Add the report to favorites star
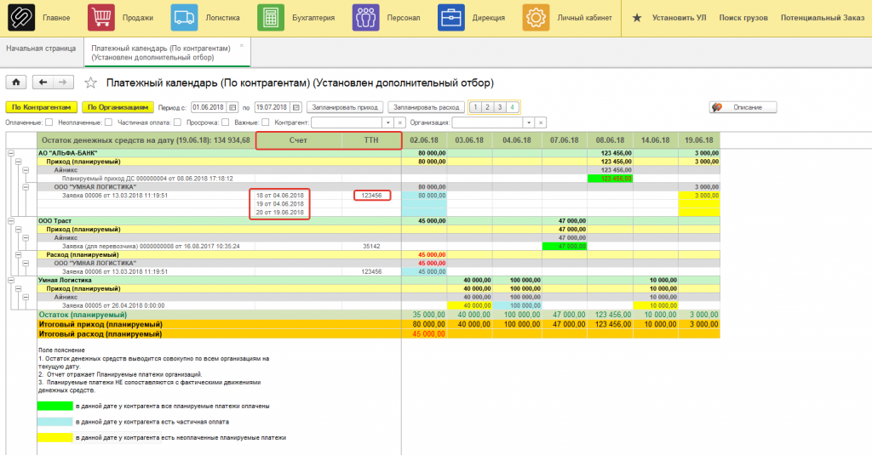 90,82
